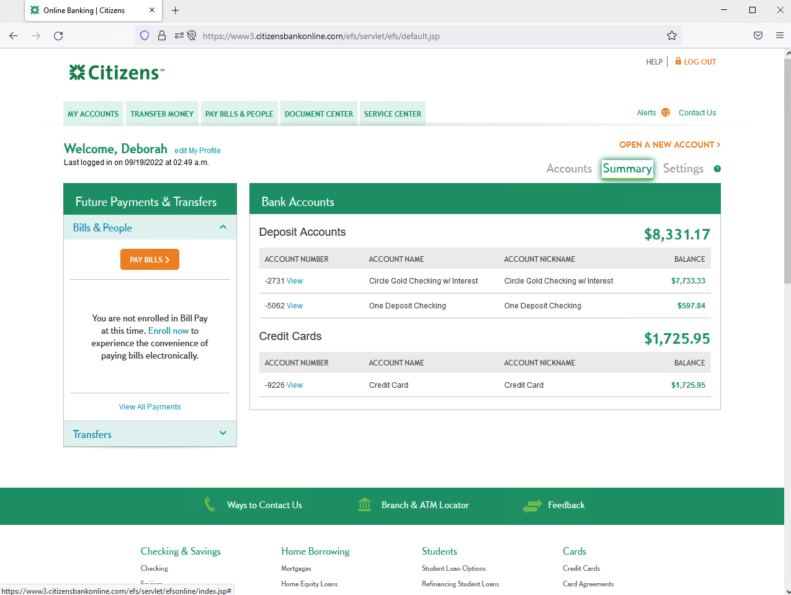Image resolution: width=791 pixels, height=595 pixels.
Task: Click the Citizens logo
Action: pos(117,73)
